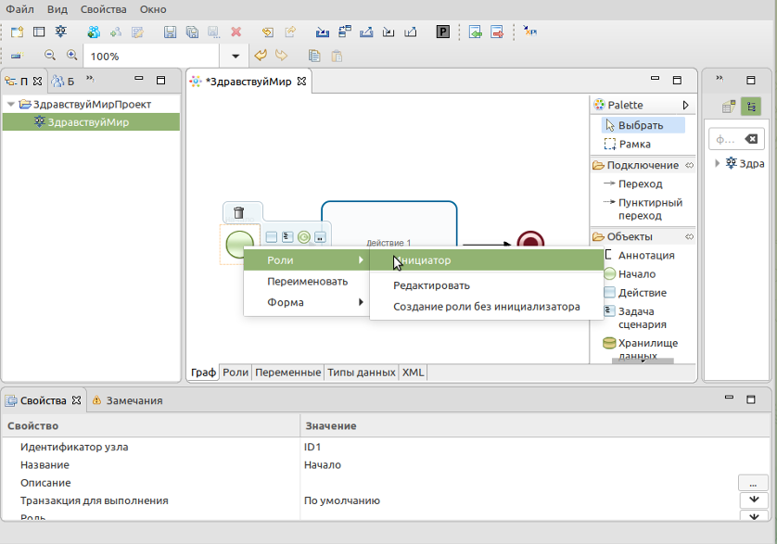777x544 pixels.
Task: Open the Свойства menu in the menu bar
Action: point(103,9)
